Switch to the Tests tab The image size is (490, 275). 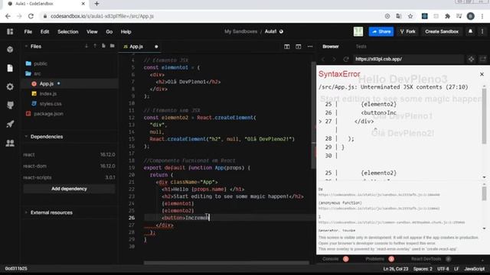pos(361,47)
